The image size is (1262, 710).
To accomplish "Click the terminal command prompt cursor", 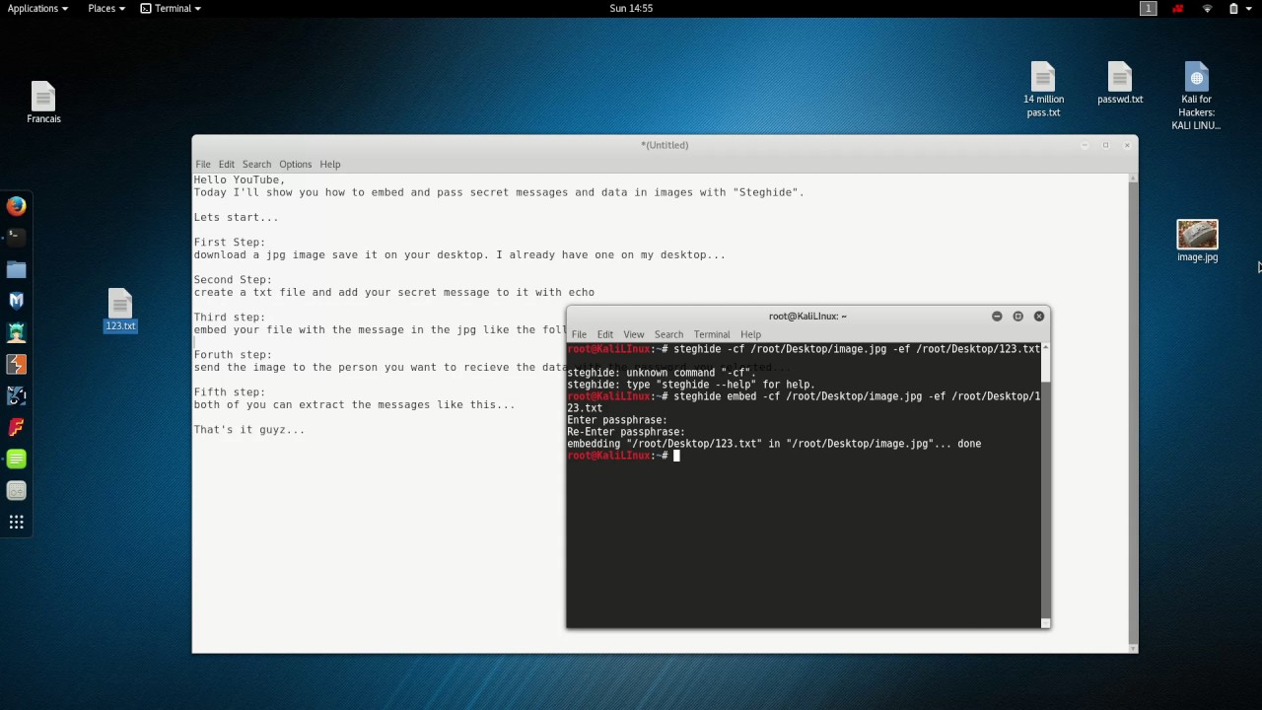I will click(676, 456).
